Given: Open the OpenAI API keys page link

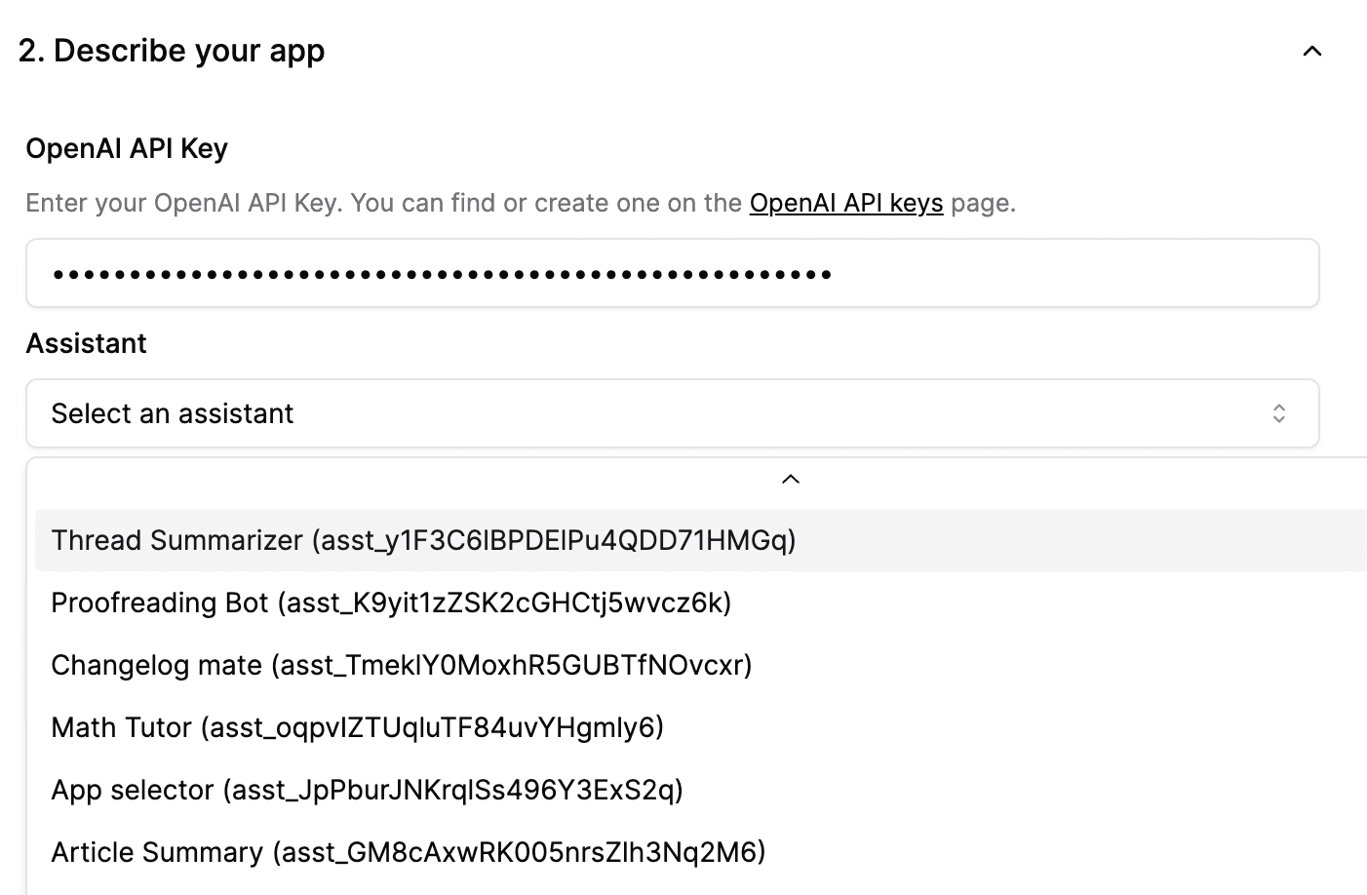Looking at the screenshot, I should [x=845, y=203].
